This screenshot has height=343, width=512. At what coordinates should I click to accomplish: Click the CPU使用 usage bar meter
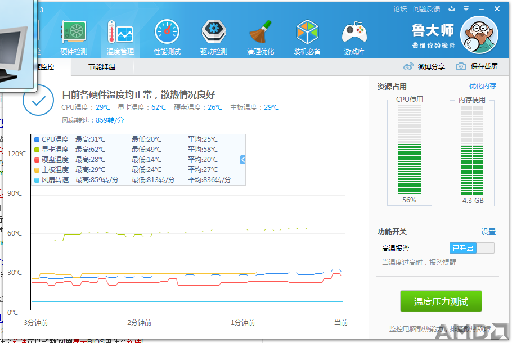point(410,150)
